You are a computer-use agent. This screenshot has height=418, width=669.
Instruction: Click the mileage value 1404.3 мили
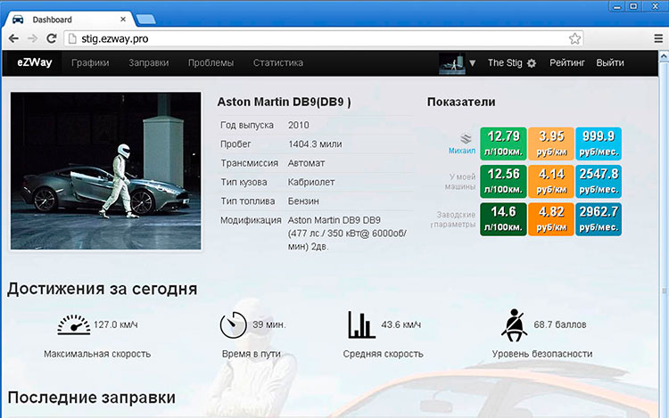point(315,144)
